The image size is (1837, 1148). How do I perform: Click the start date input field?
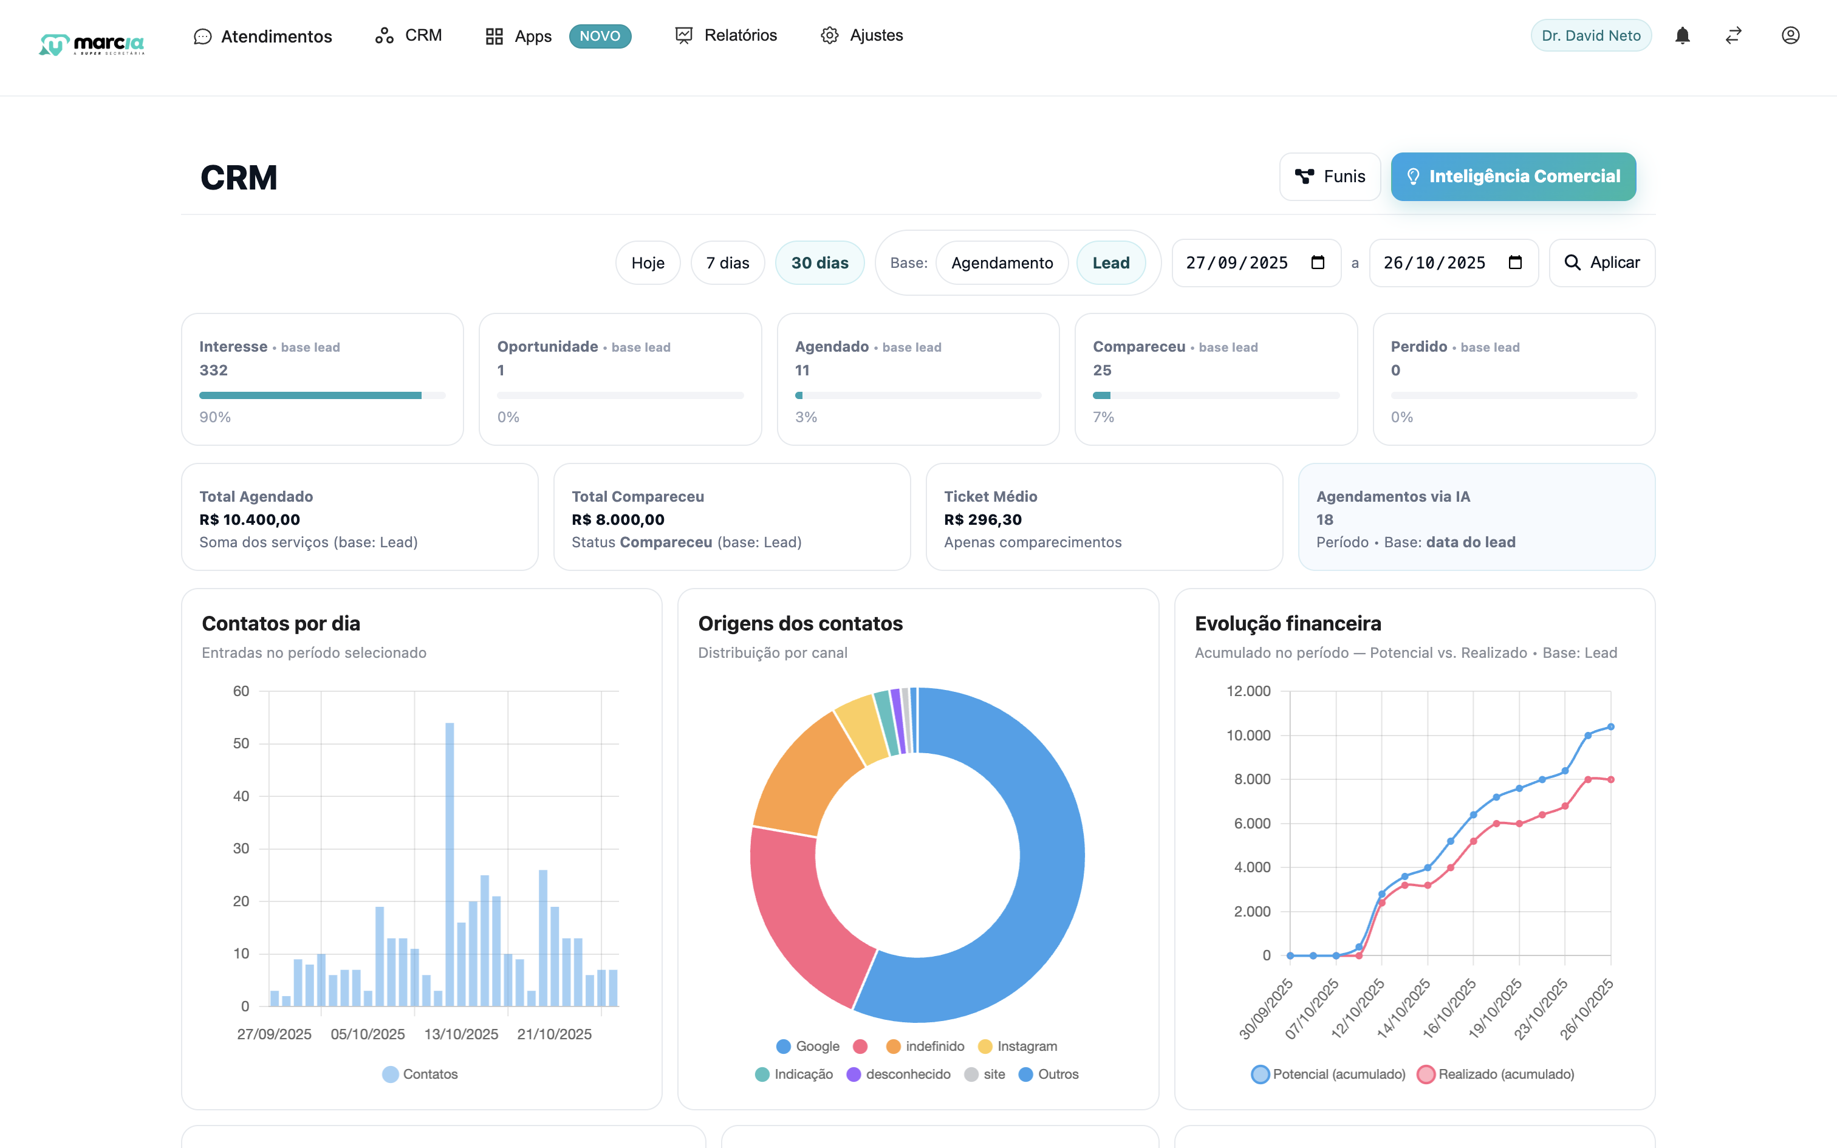(x=1237, y=262)
